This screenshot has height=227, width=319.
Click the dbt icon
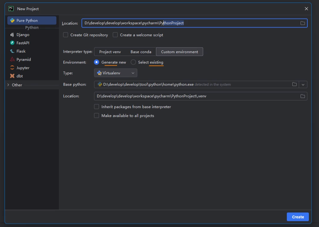[x=12, y=76]
